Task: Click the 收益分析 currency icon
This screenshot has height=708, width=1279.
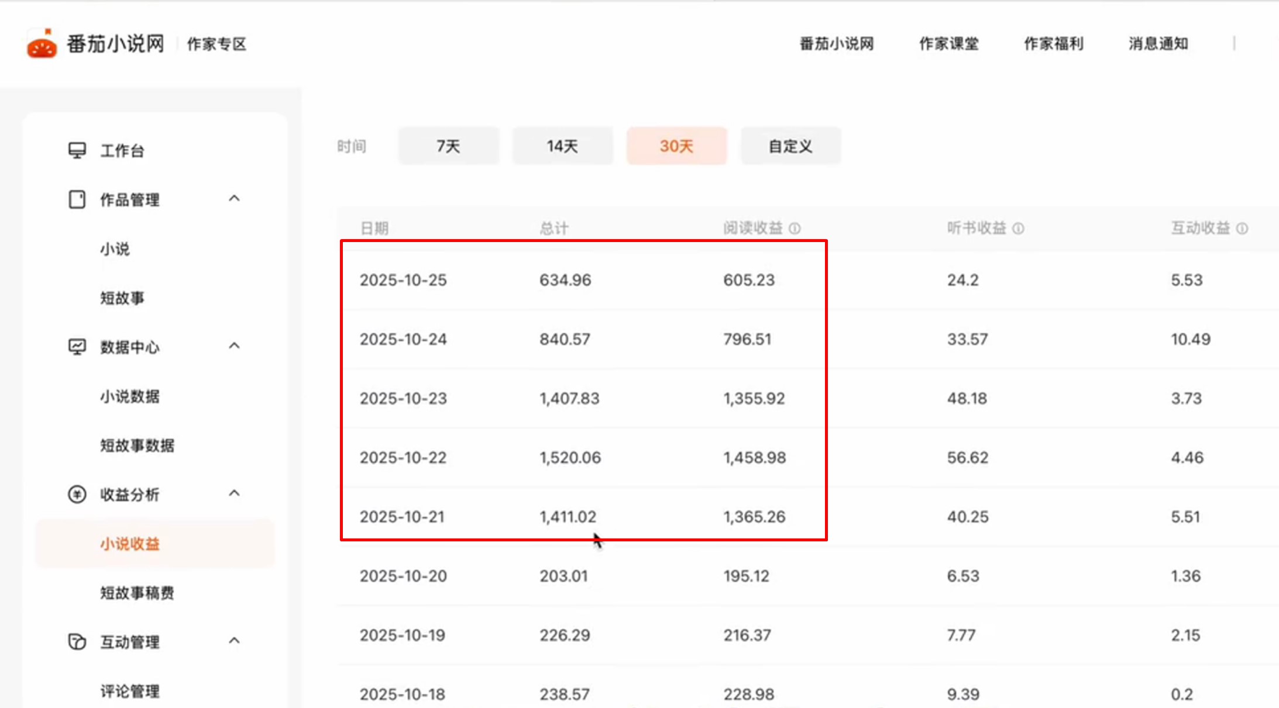Action: 76,494
